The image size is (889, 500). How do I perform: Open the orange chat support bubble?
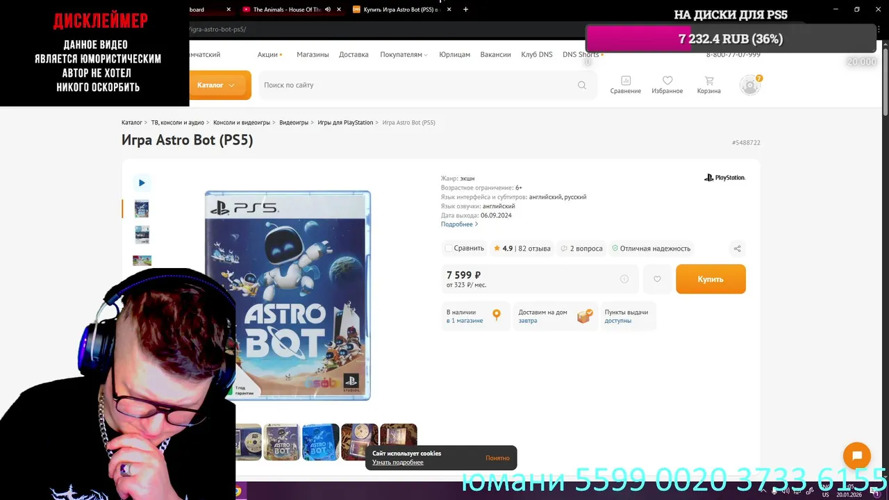coord(857,456)
